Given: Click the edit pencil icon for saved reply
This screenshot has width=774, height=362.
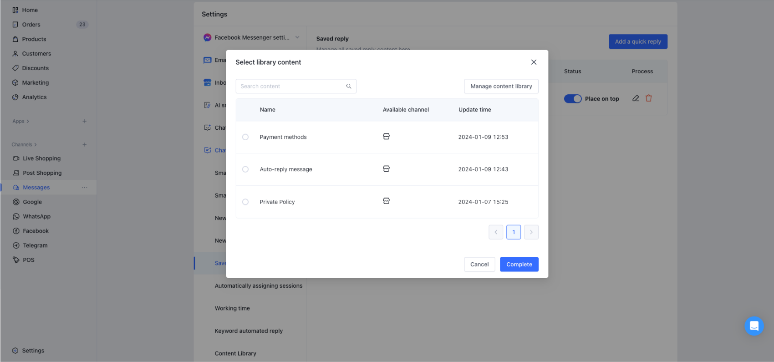Looking at the screenshot, I should pos(636,98).
